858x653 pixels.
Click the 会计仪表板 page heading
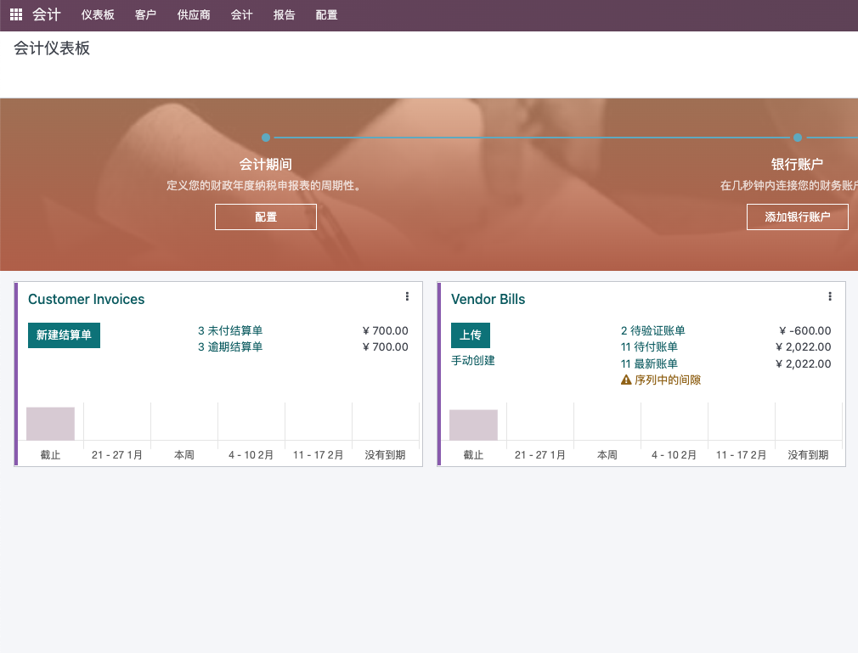[x=52, y=48]
